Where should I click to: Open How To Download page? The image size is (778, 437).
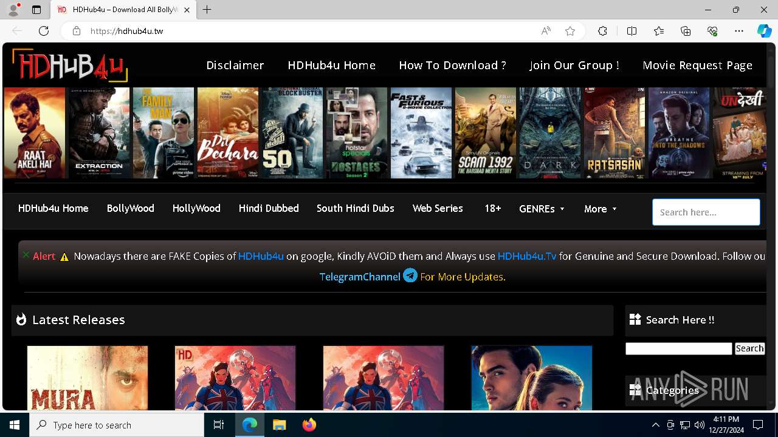452,65
